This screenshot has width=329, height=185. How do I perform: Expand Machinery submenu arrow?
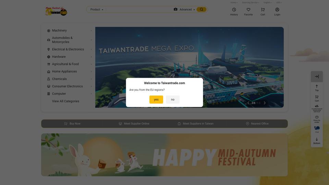[x=91, y=30]
